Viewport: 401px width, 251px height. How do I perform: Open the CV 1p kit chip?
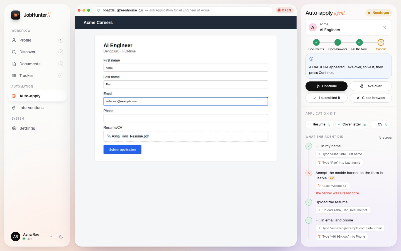(x=381, y=124)
